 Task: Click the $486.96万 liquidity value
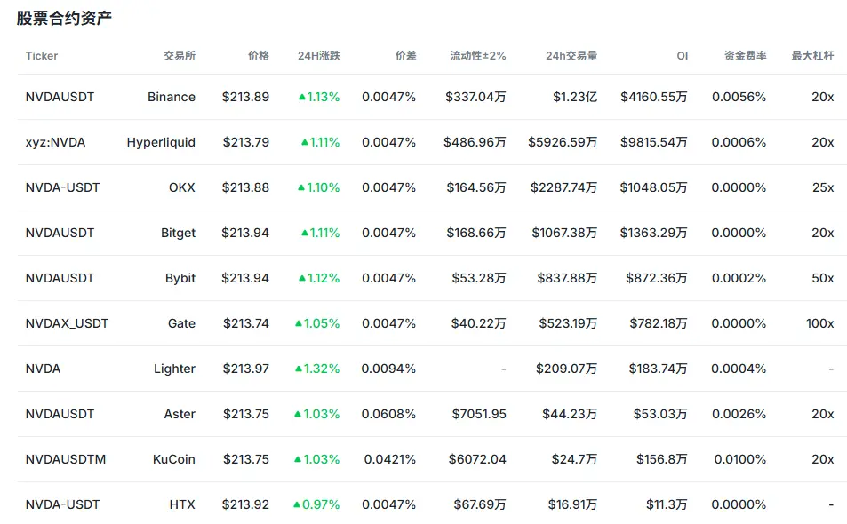coord(475,142)
